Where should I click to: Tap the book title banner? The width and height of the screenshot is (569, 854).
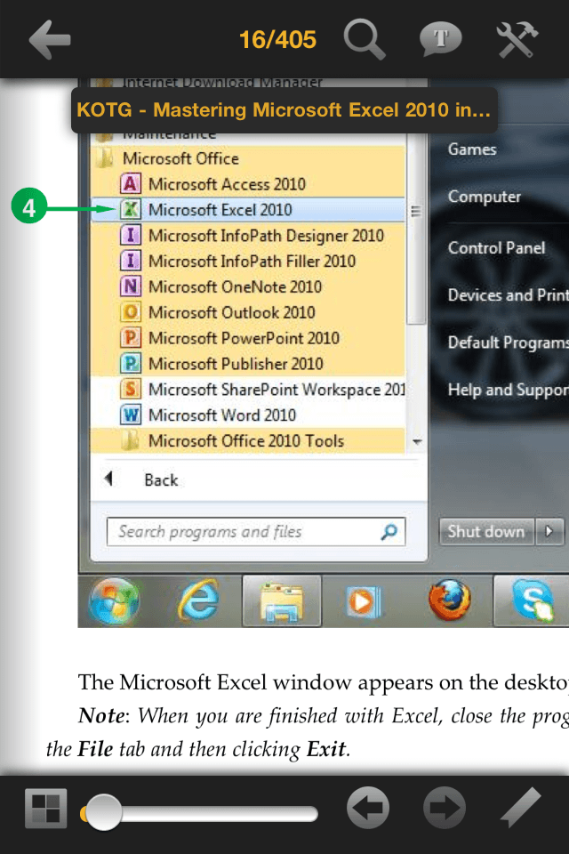284,110
